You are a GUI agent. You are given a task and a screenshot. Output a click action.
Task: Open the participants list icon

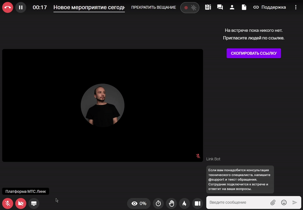tap(232, 7)
